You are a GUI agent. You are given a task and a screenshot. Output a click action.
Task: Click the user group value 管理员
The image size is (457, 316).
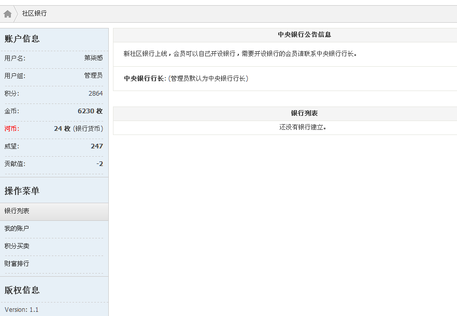(93, 76)
